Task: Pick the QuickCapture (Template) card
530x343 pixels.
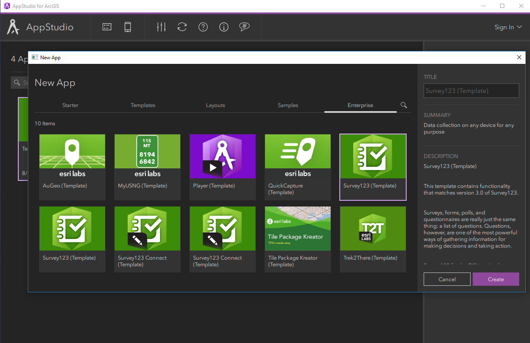Action: coord(298,167)
